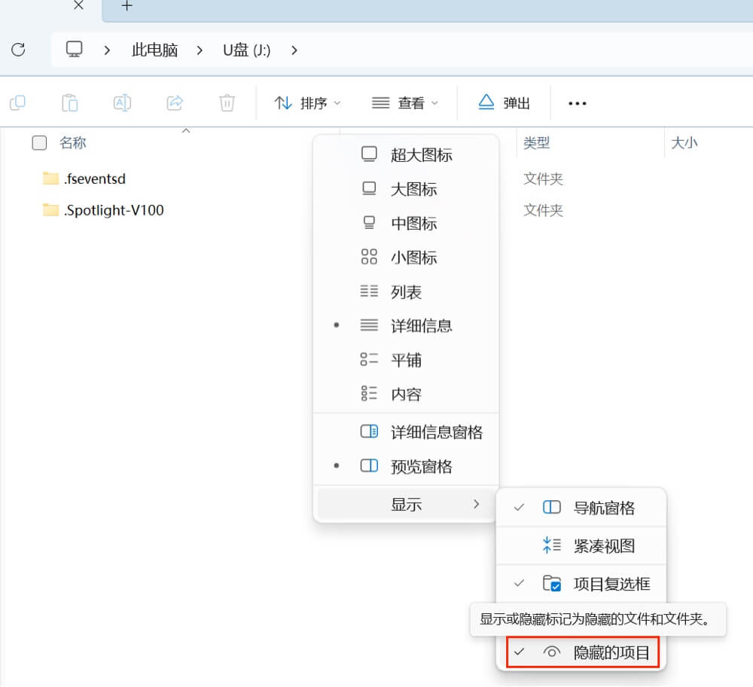The image size is (753, 687).
Task: Open the 排序 dropdown
Action: pyautogui.click(x=307, y=102)
